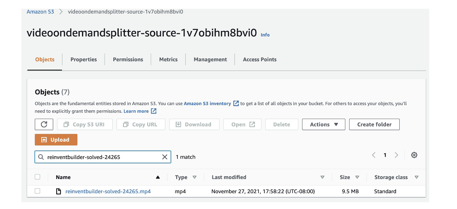Click the 1 match result text
This screenshot has height=209, width=457.
click(x=186, y=157)
